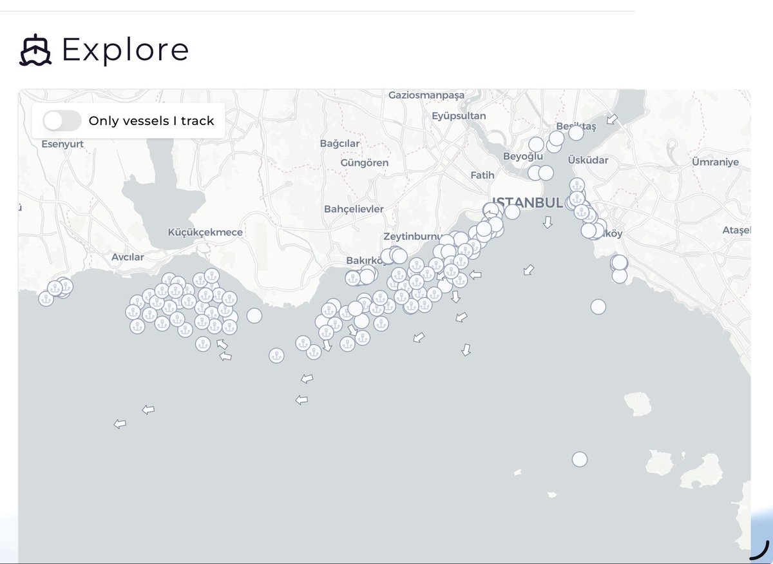Select left-pointing arrow just east of Zeytinburnu anchor cluster
The image size is (773, 564).
click(x=475, y=275)
